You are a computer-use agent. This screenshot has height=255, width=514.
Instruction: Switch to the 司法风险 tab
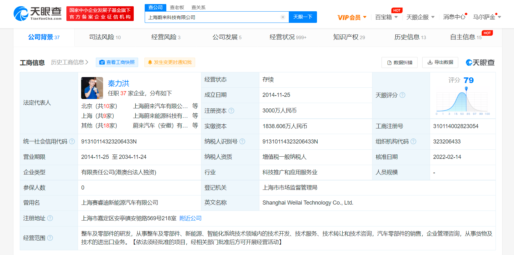[x=105, y=37]
